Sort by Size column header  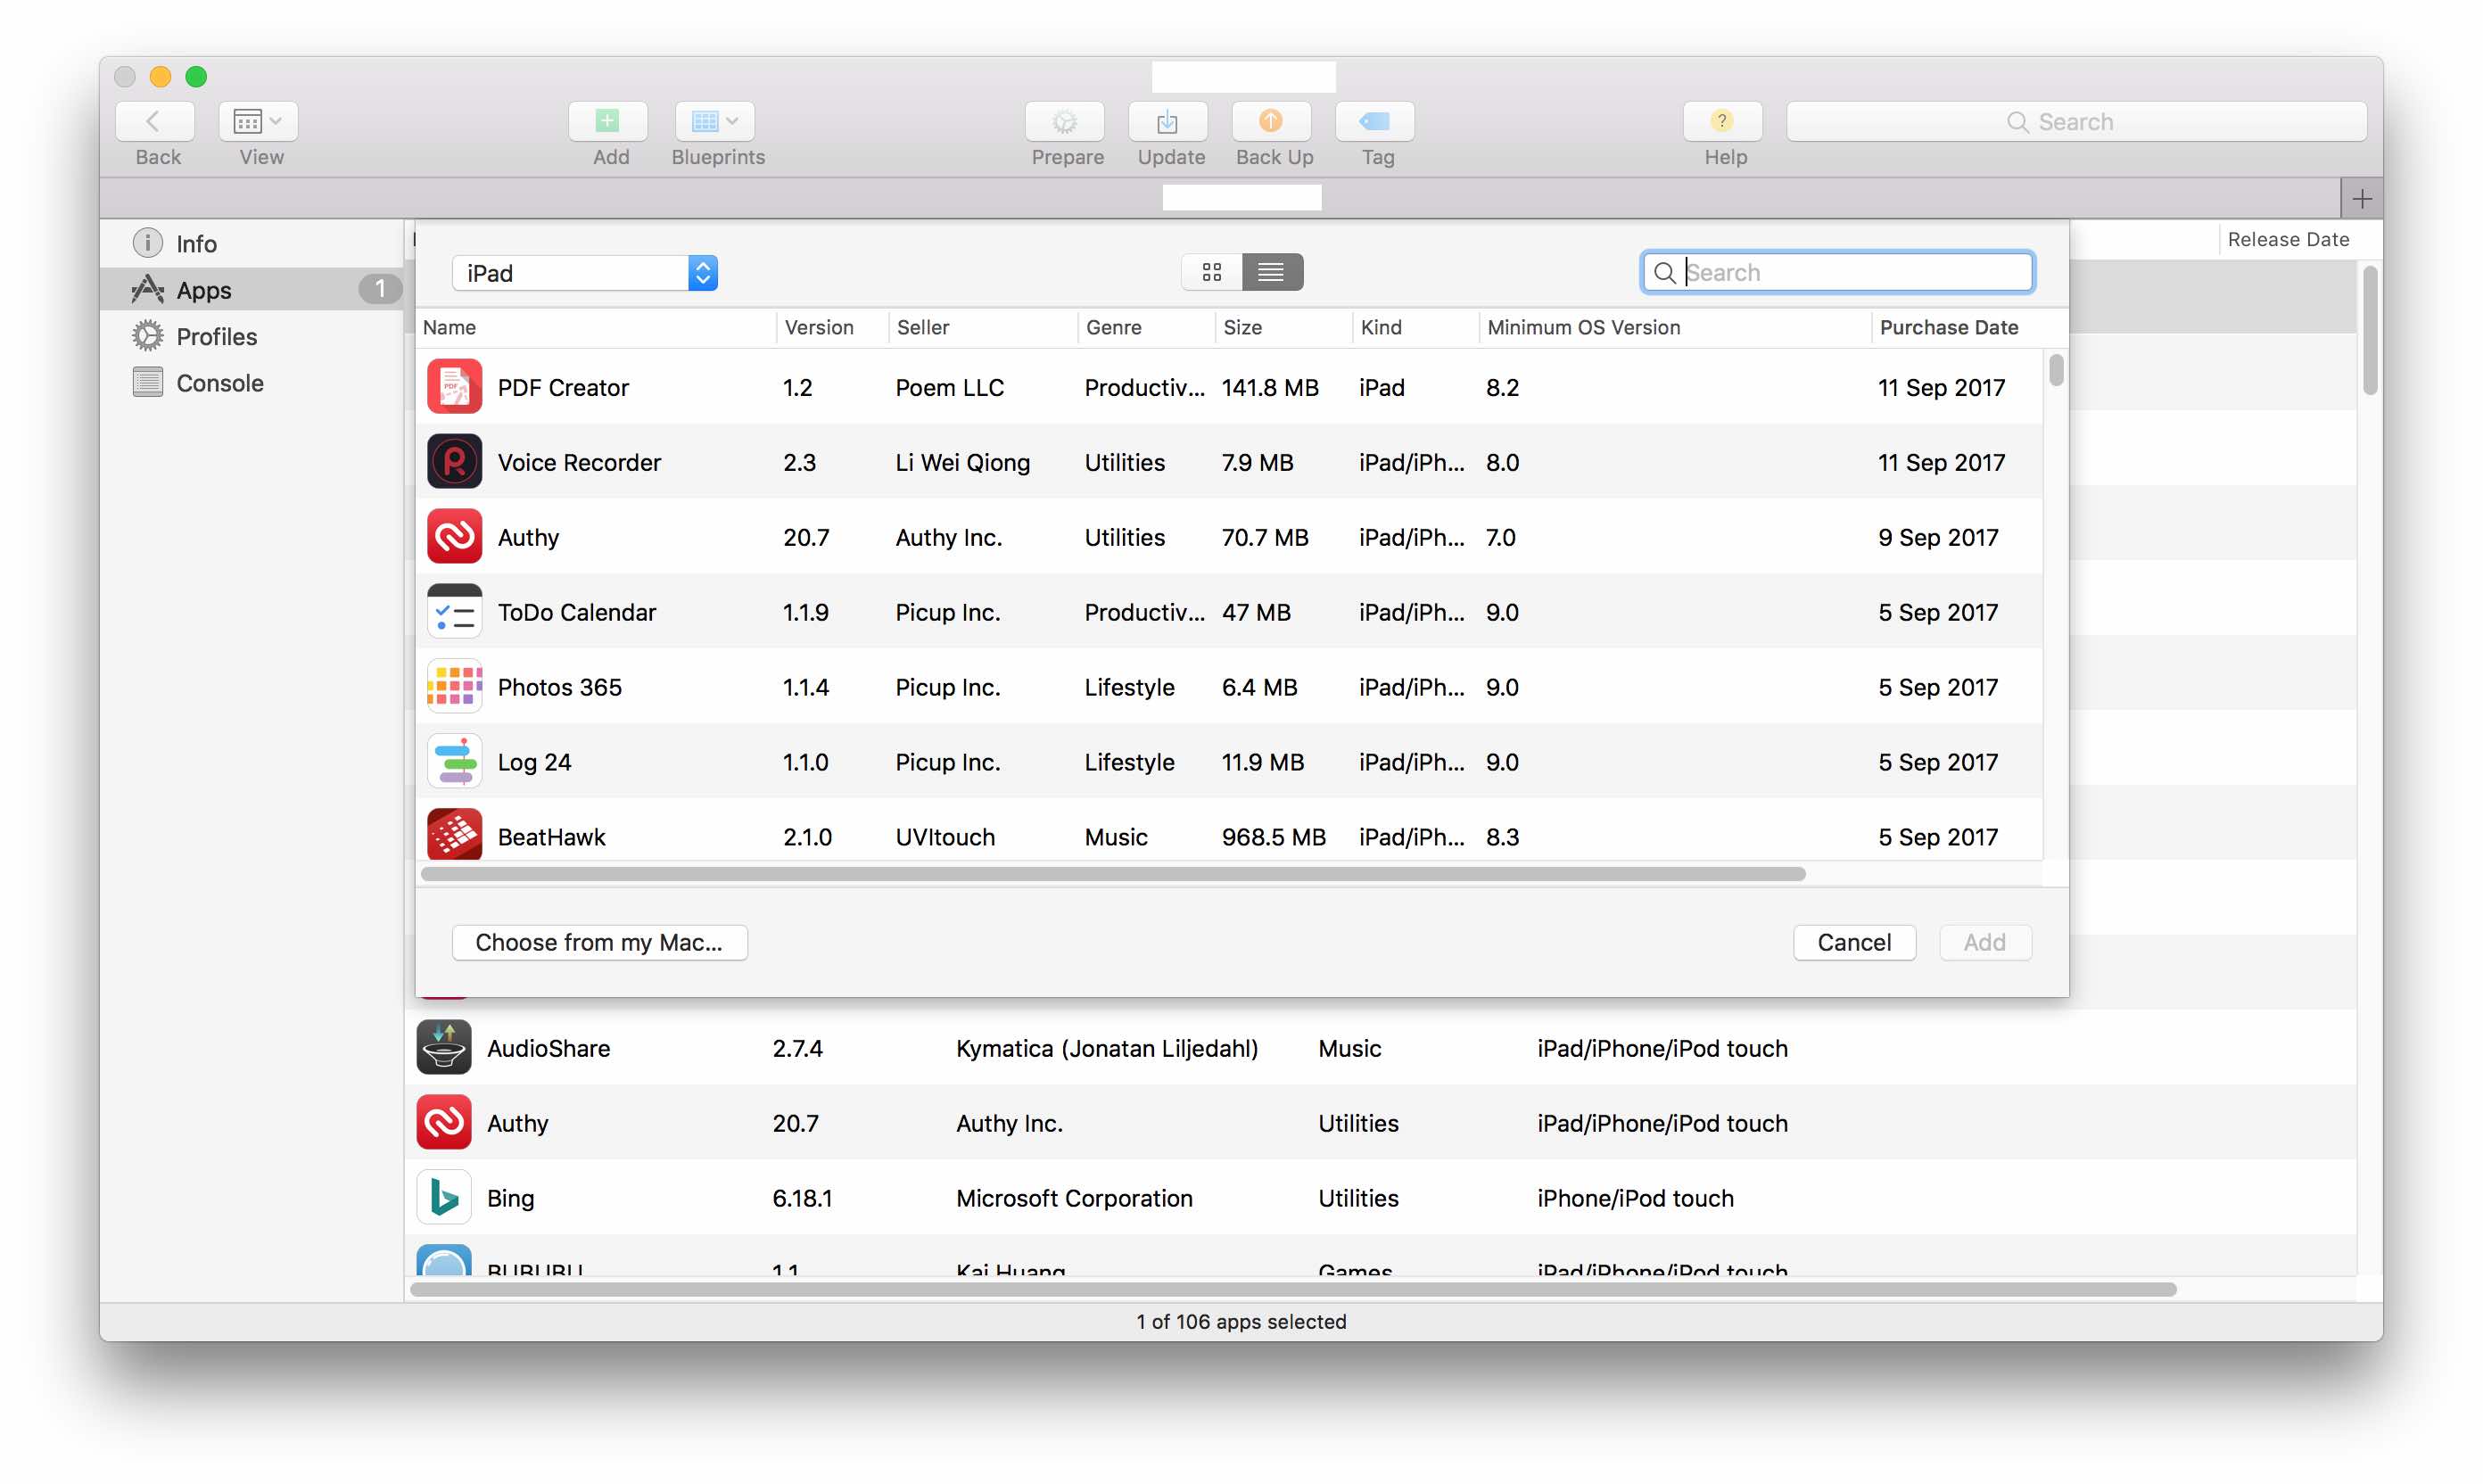point(1283,327)
